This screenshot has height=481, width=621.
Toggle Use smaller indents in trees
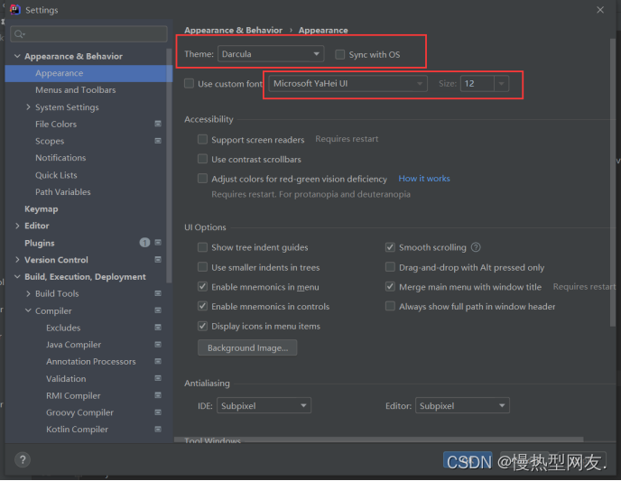click(x=202, y=267)
